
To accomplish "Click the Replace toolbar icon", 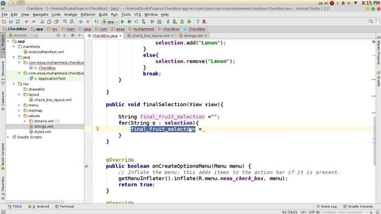I will (72, 21).
